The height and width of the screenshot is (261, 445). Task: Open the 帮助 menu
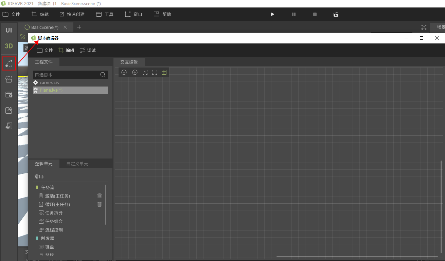(162, 14)
